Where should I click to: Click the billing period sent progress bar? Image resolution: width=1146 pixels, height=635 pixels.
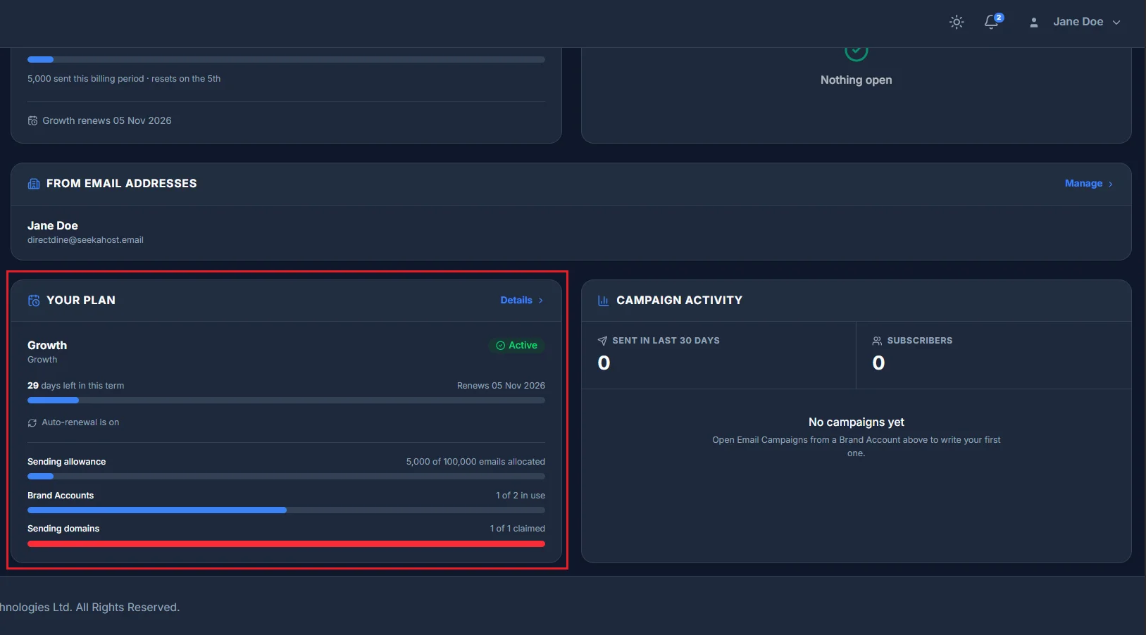tap(286, 60)
